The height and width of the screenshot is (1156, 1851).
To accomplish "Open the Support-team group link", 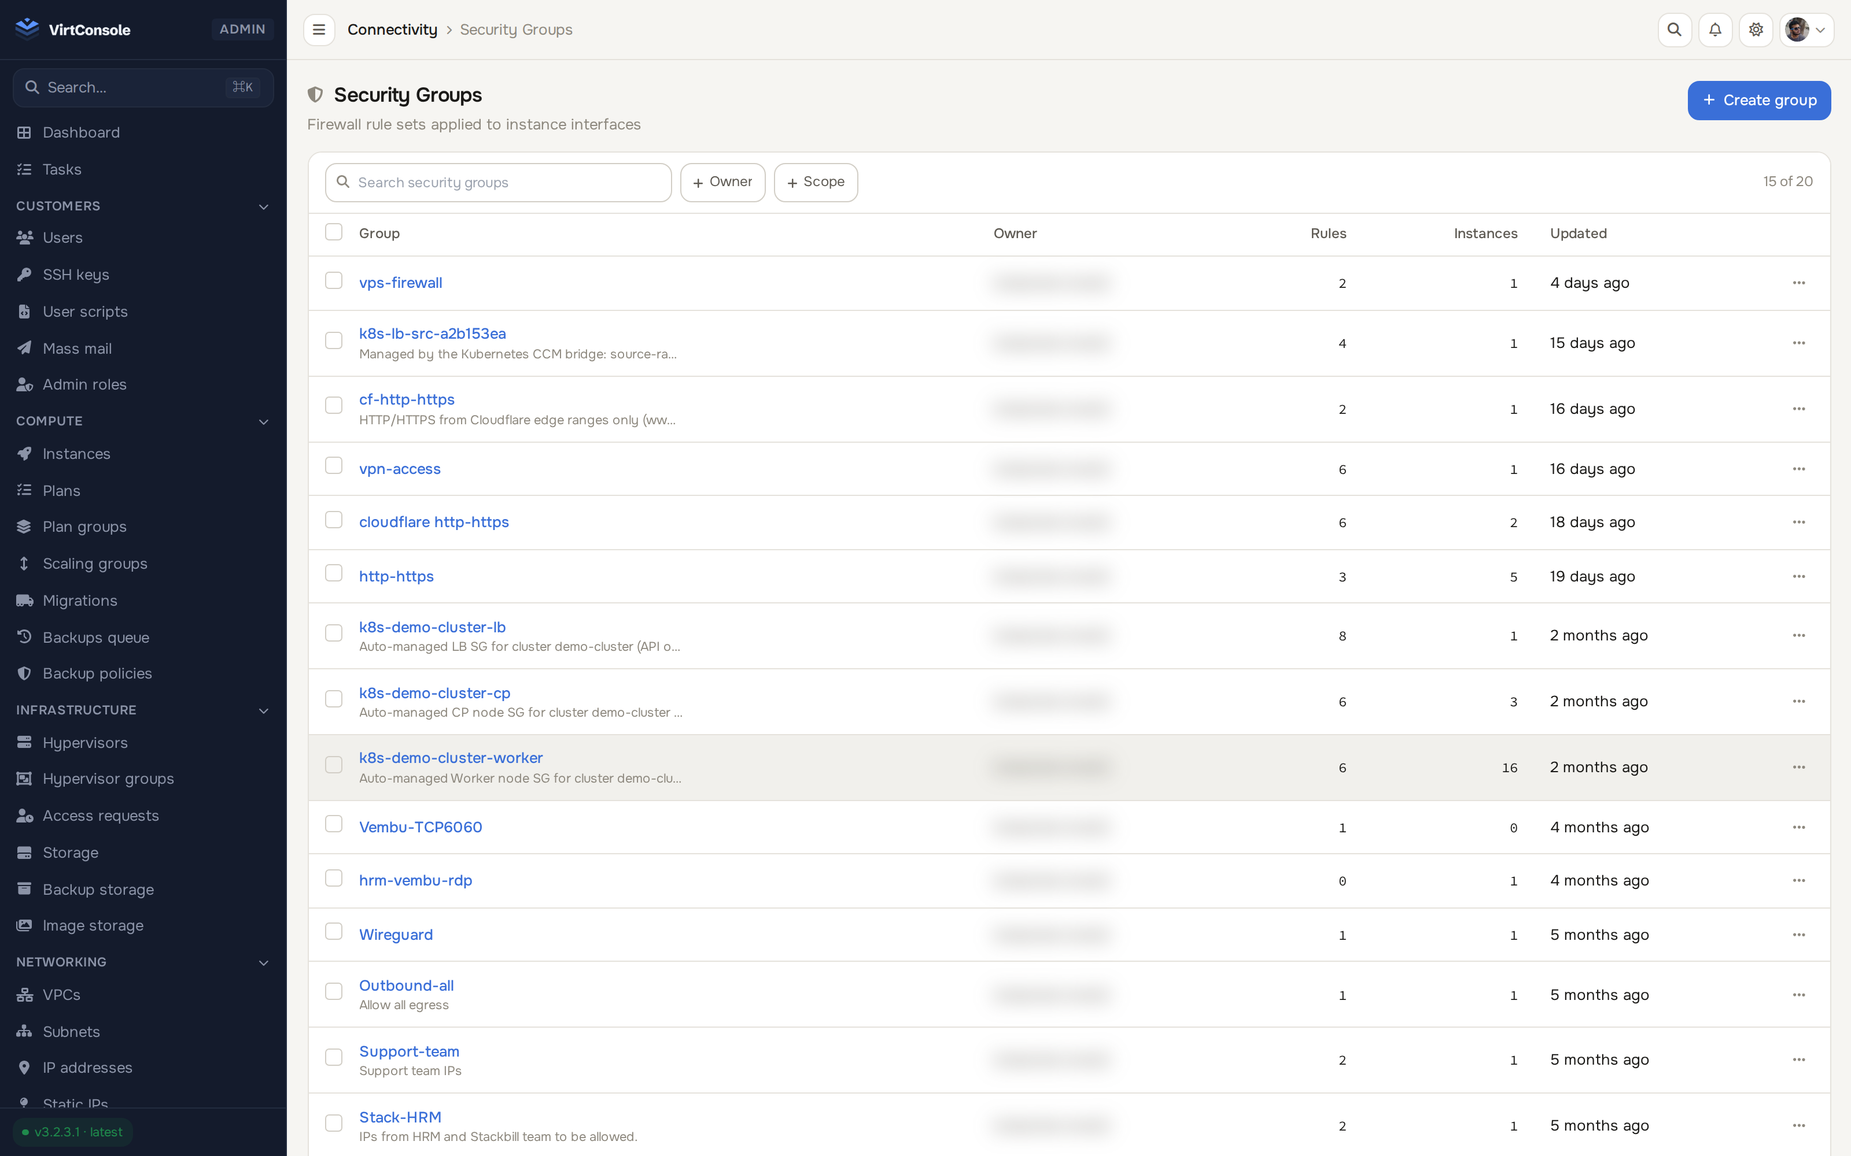I will (409, 1051).
